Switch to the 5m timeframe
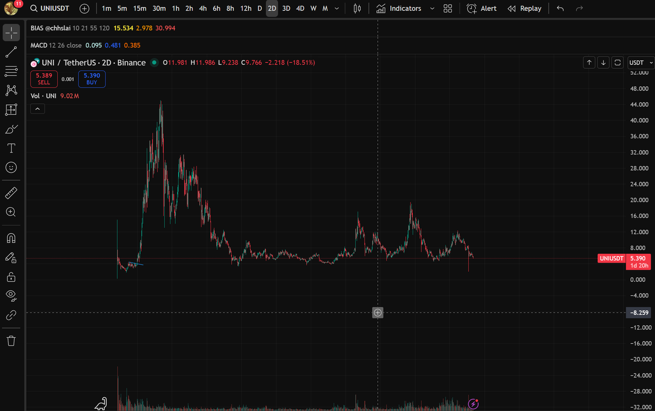The height and width of the screenshot is (411, 655). 122,9
